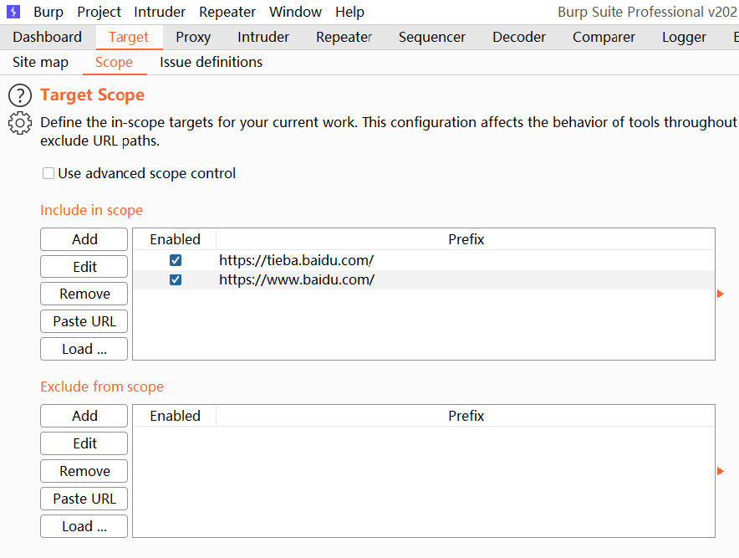Image resolution: width=739 pixels, height=558 pixels.
Task: Click Paste URL under Include in scope
Action: tap(84, 321)
